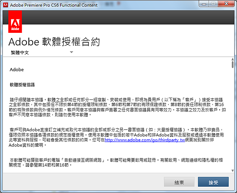
Task: Click the heading Adobe 軟體授權合約
Action: click(x=54, y=42)
